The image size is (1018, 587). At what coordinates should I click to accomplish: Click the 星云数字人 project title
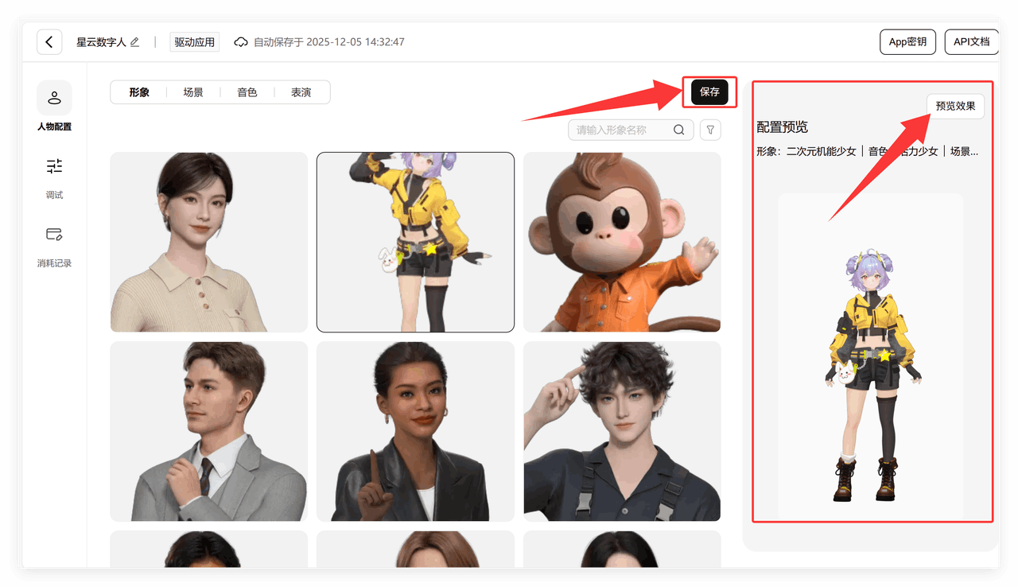[101, 42]
